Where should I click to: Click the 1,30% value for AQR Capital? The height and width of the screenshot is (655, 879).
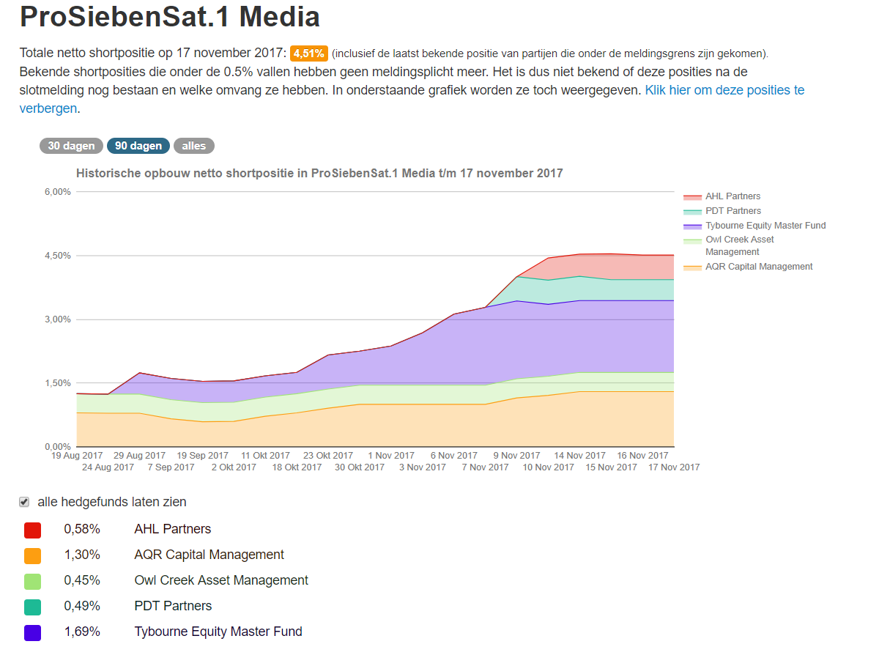(82, 555)
